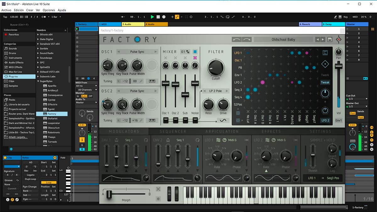Image resolution: width=377 pixels, height=212 pixels.
Task: Switch to the Effects tab
Action: point(271,131)
